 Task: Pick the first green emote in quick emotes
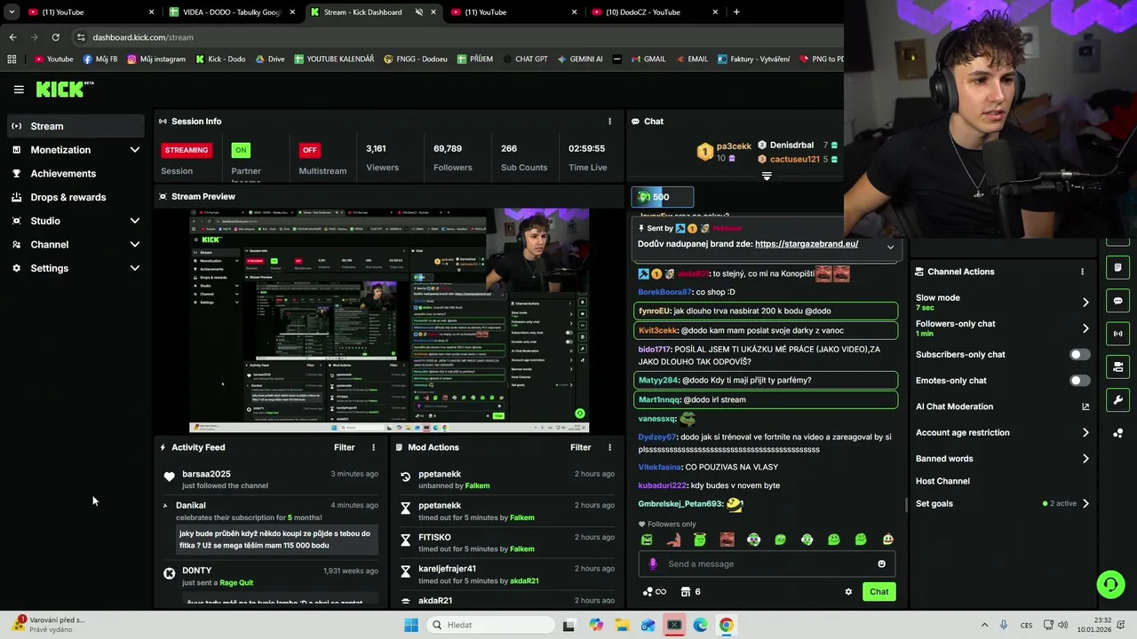[x=647, y=540]
